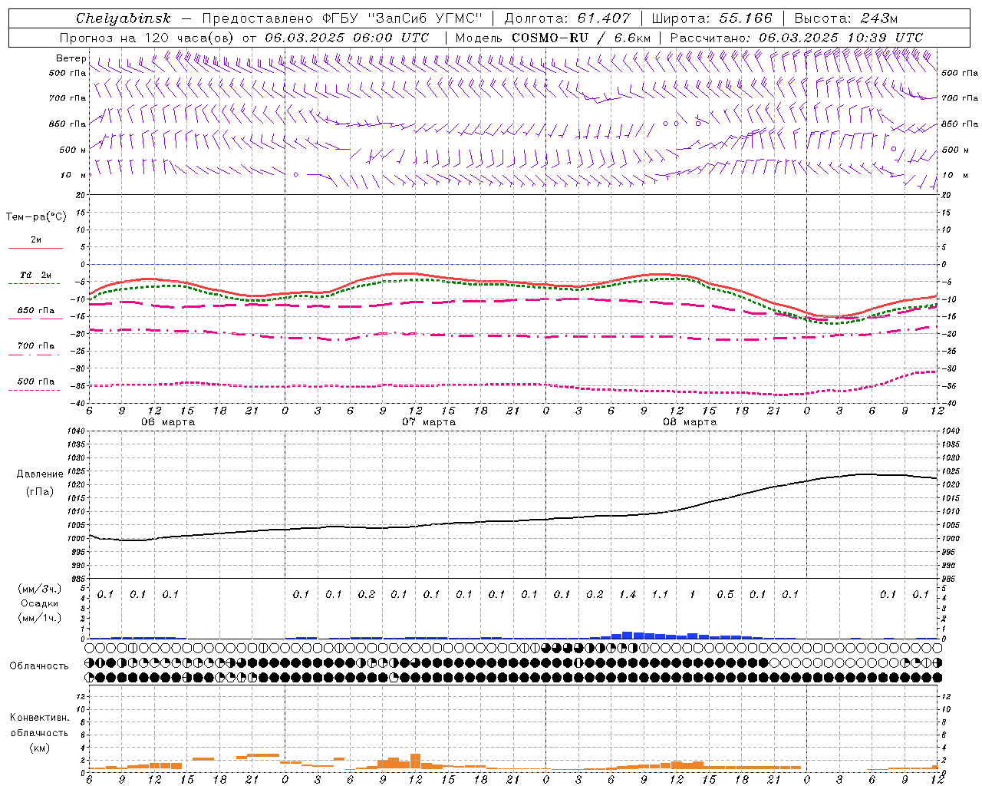Viewport: 982px width, 786px height.
Task: Click the 'Конвективн.' convective cloud label
Action: point(39,718)
